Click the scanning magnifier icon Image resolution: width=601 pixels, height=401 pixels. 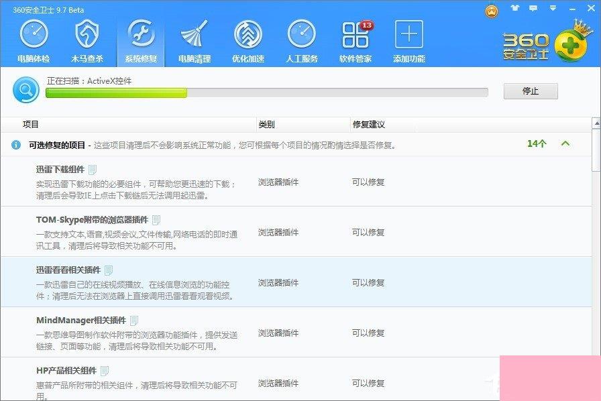coord(26,90)
